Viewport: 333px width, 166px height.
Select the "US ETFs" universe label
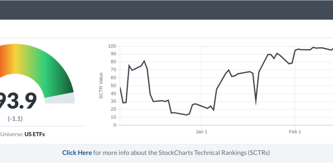35,134
